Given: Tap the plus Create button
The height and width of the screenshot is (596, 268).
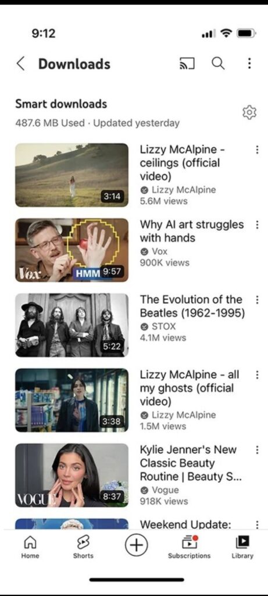Looking at the screenshot, I should pyautogui.click(x=136, y=545).
